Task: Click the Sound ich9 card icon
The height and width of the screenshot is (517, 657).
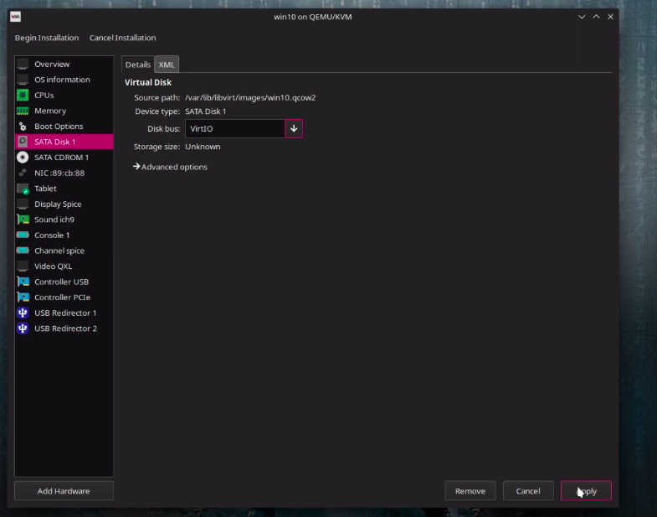Action: pyautogui.click(x=23, y=220)
